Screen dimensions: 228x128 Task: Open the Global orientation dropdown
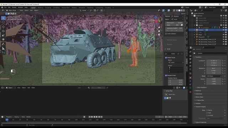coord(84,10)
